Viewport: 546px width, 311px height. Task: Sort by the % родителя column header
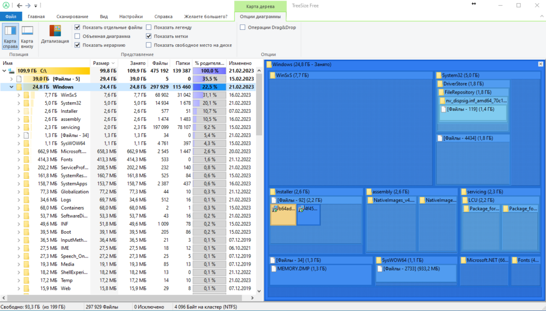coord(209,63)
